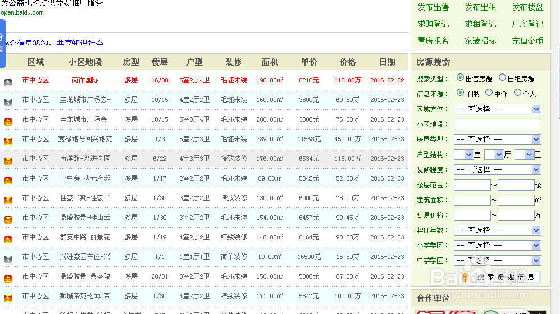Select the 出售房源 search type radio

pos(460,77)
